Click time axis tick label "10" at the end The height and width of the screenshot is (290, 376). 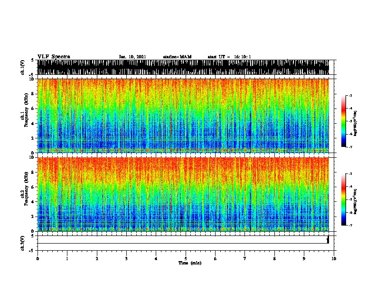coord(334,258)
